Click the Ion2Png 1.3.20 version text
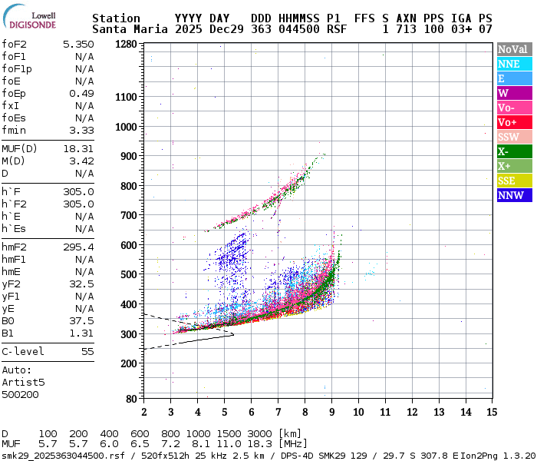Screen dimensions: 537x461 [x=499, y=456]
